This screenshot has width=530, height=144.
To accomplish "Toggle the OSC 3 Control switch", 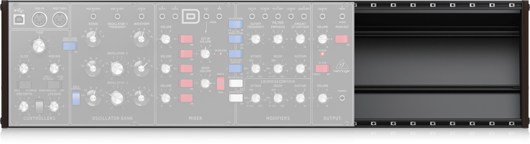I will point(76,98).
